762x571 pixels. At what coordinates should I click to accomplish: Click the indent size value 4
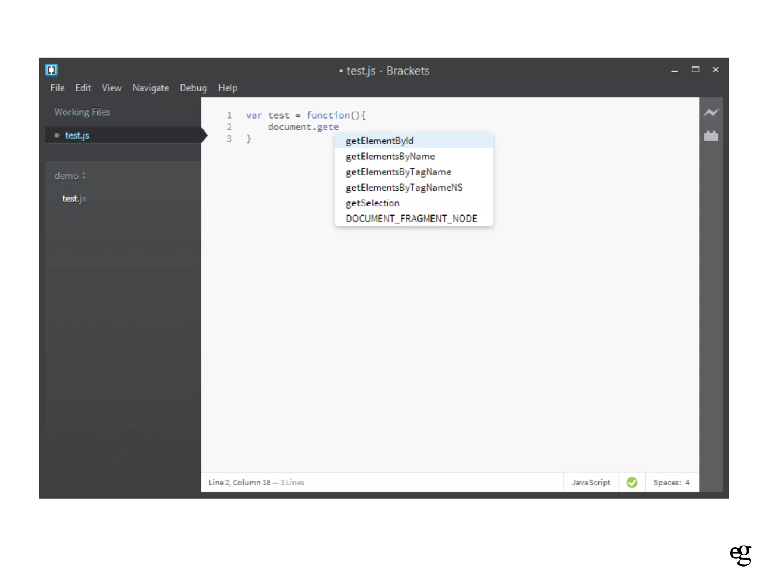[x=687, y=482]
